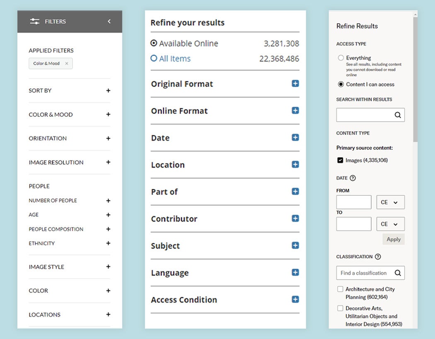
Task: Click the search within results magnifier icon
Action: coord(398,115)
